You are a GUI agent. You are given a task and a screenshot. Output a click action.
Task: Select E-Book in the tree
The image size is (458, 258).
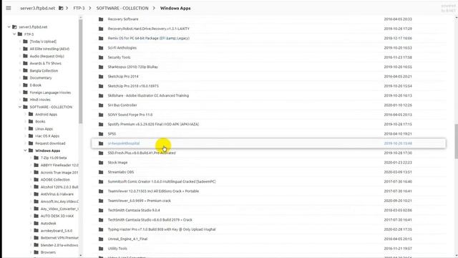coord(35,85)
